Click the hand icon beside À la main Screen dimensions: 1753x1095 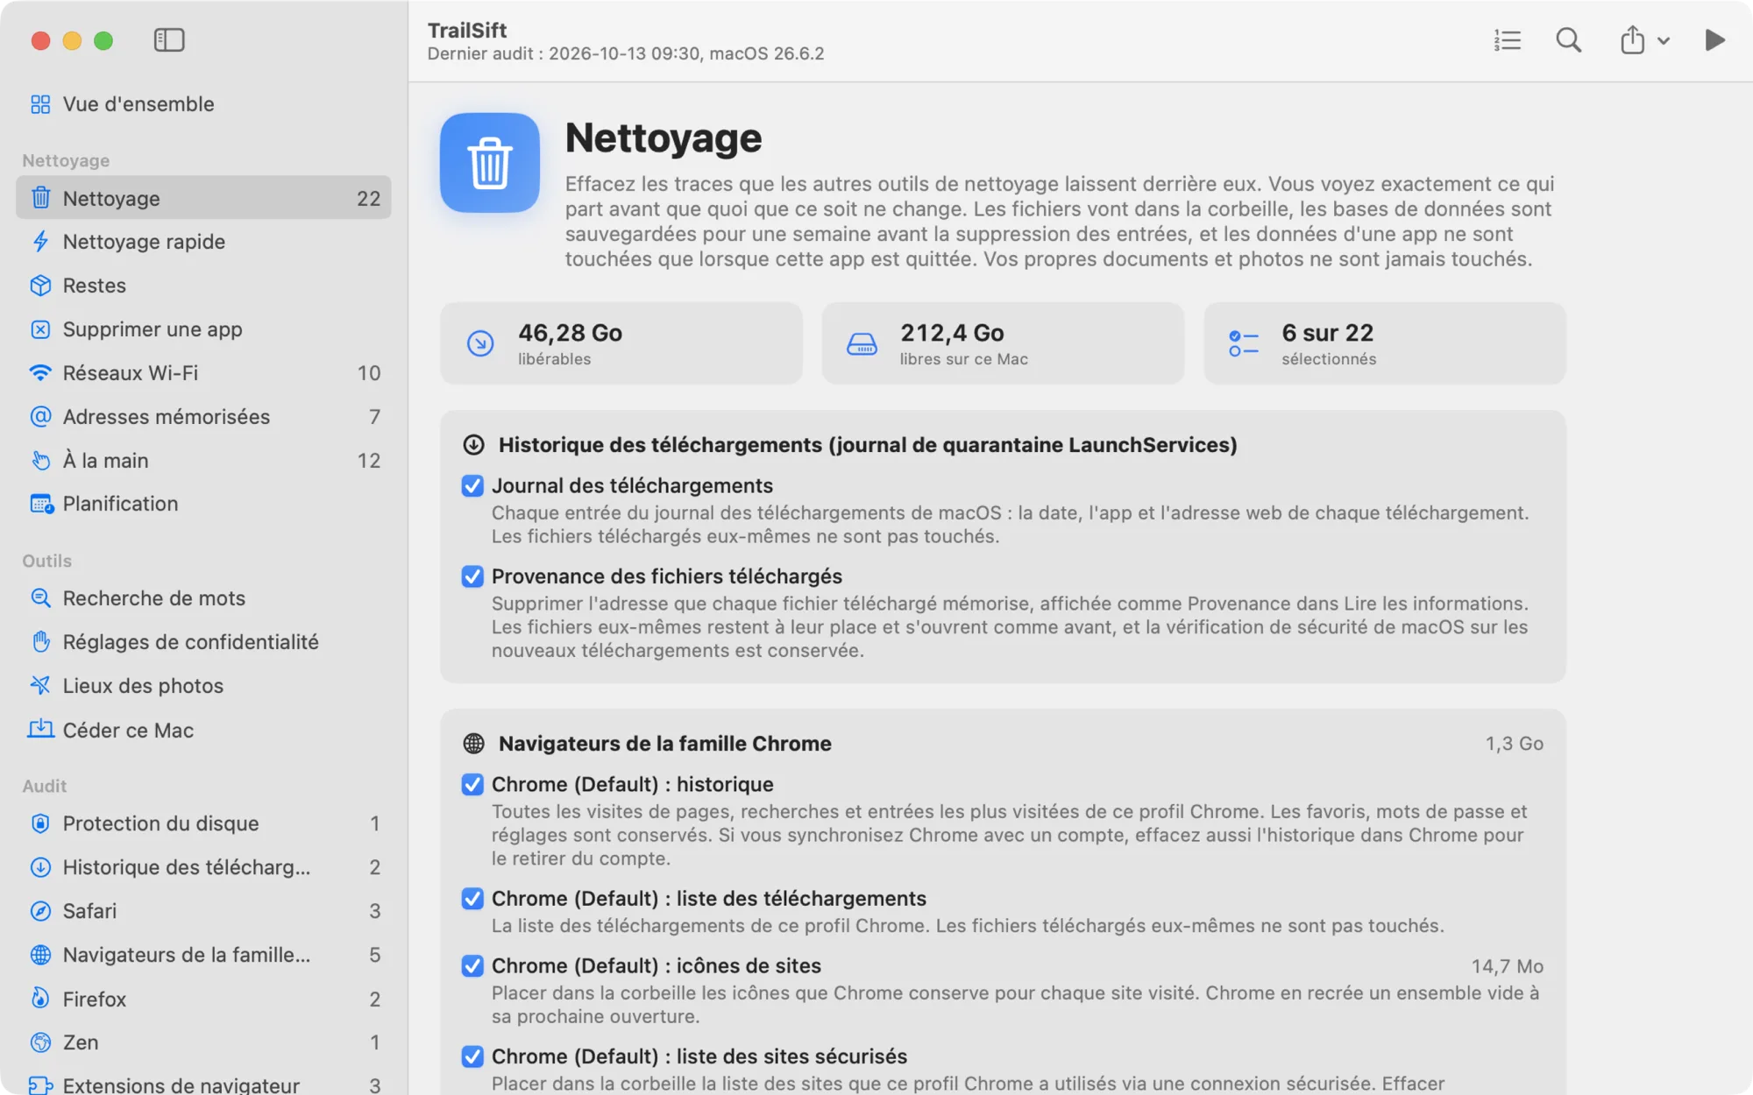(40, 461)
